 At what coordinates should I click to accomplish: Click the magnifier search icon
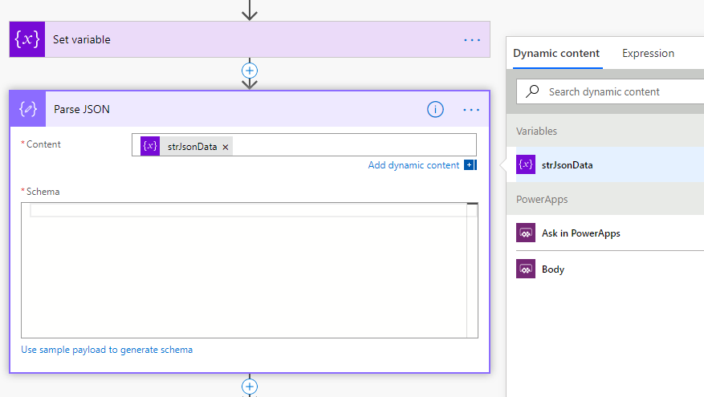coord(532,91)
